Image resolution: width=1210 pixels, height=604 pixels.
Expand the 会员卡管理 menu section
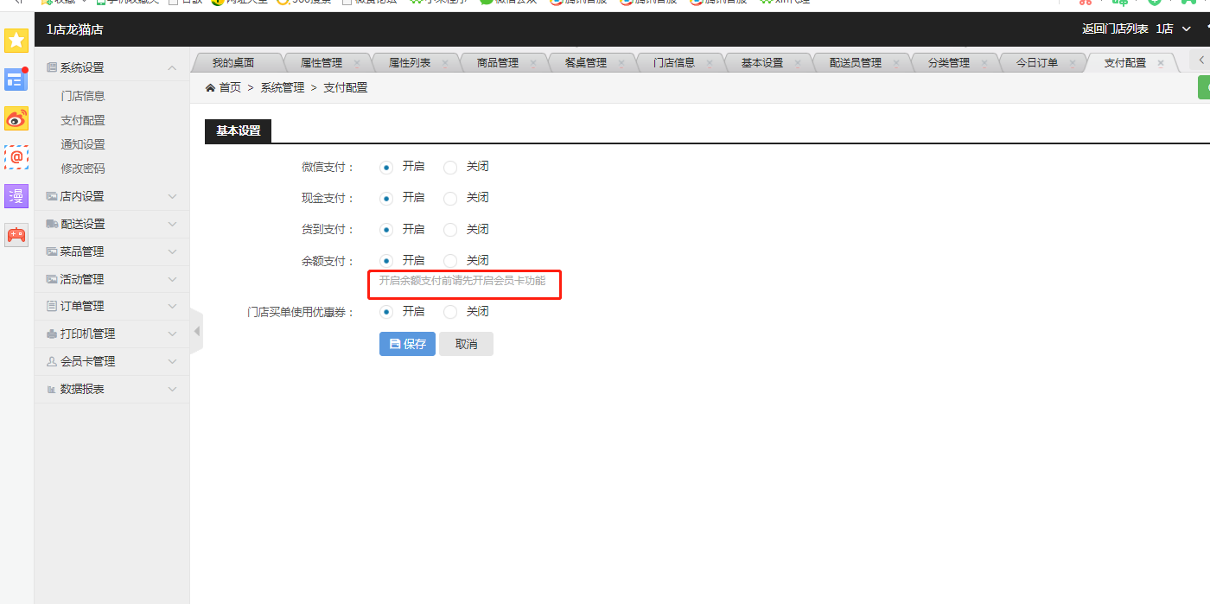111,361
